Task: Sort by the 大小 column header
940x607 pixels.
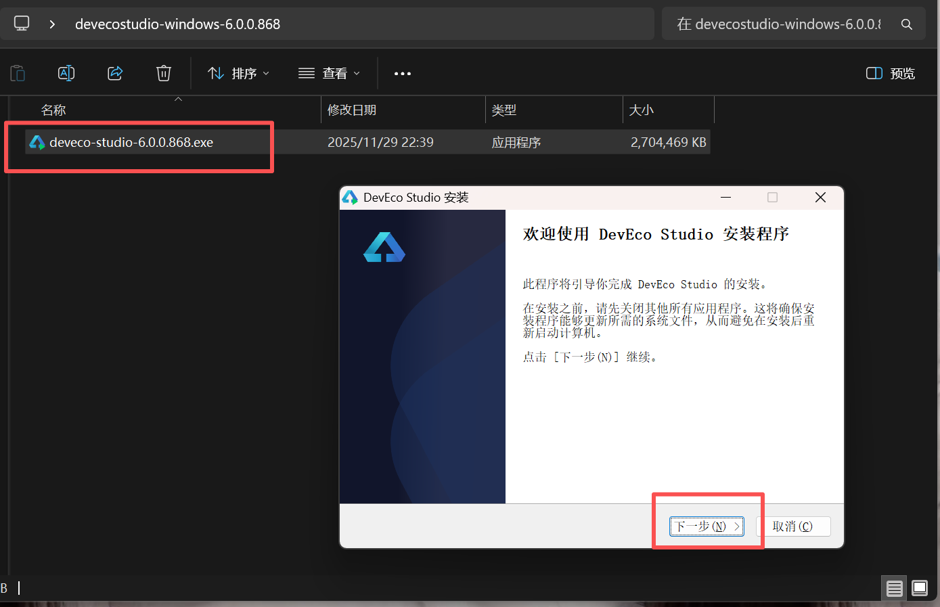Action: 641,110
